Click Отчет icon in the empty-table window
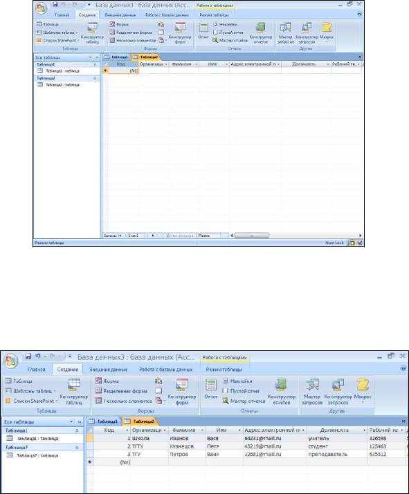This screenshot has height=494, width=409. [203, 28]
